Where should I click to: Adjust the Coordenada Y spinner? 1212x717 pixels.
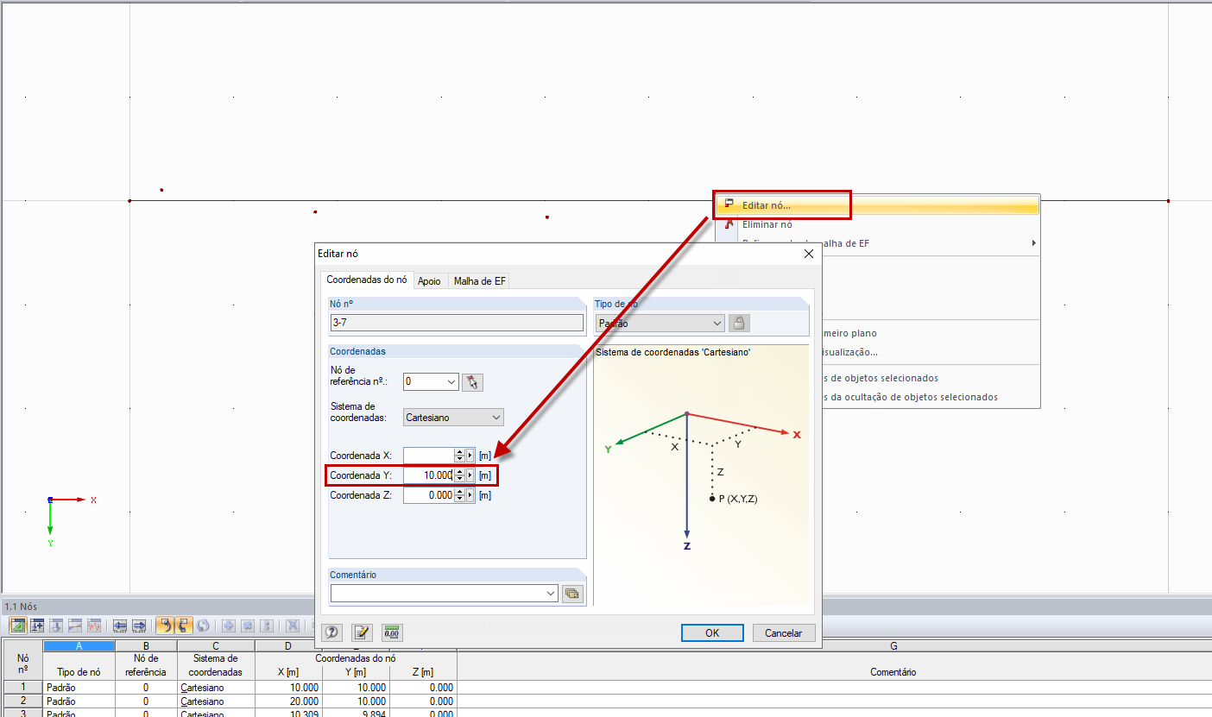point(459,475)
